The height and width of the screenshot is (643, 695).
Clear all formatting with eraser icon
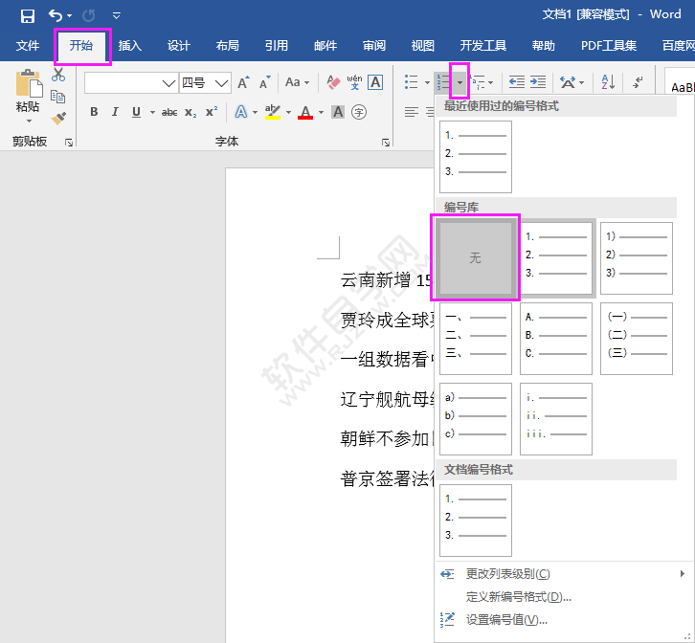click(x=333, y=83)
